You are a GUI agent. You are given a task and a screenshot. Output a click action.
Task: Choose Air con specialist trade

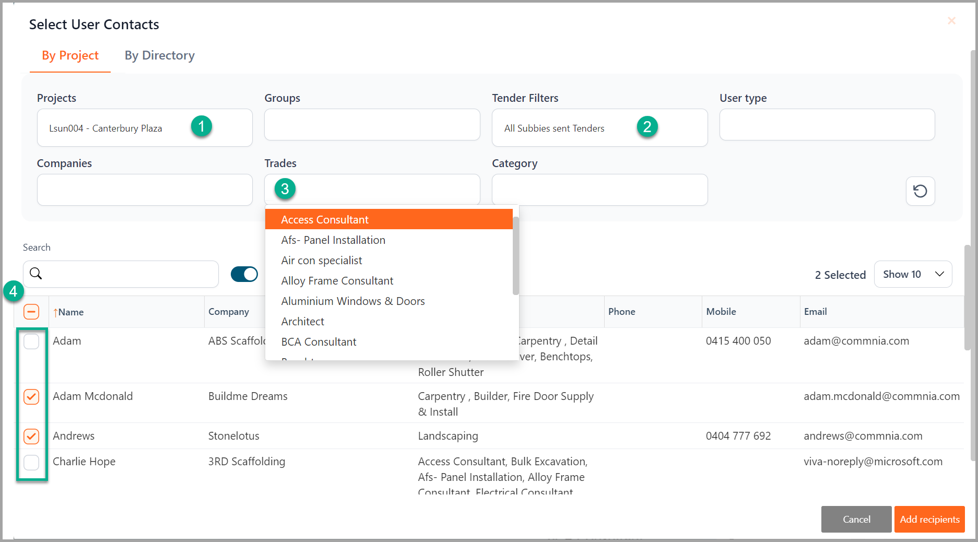[388, 261]
